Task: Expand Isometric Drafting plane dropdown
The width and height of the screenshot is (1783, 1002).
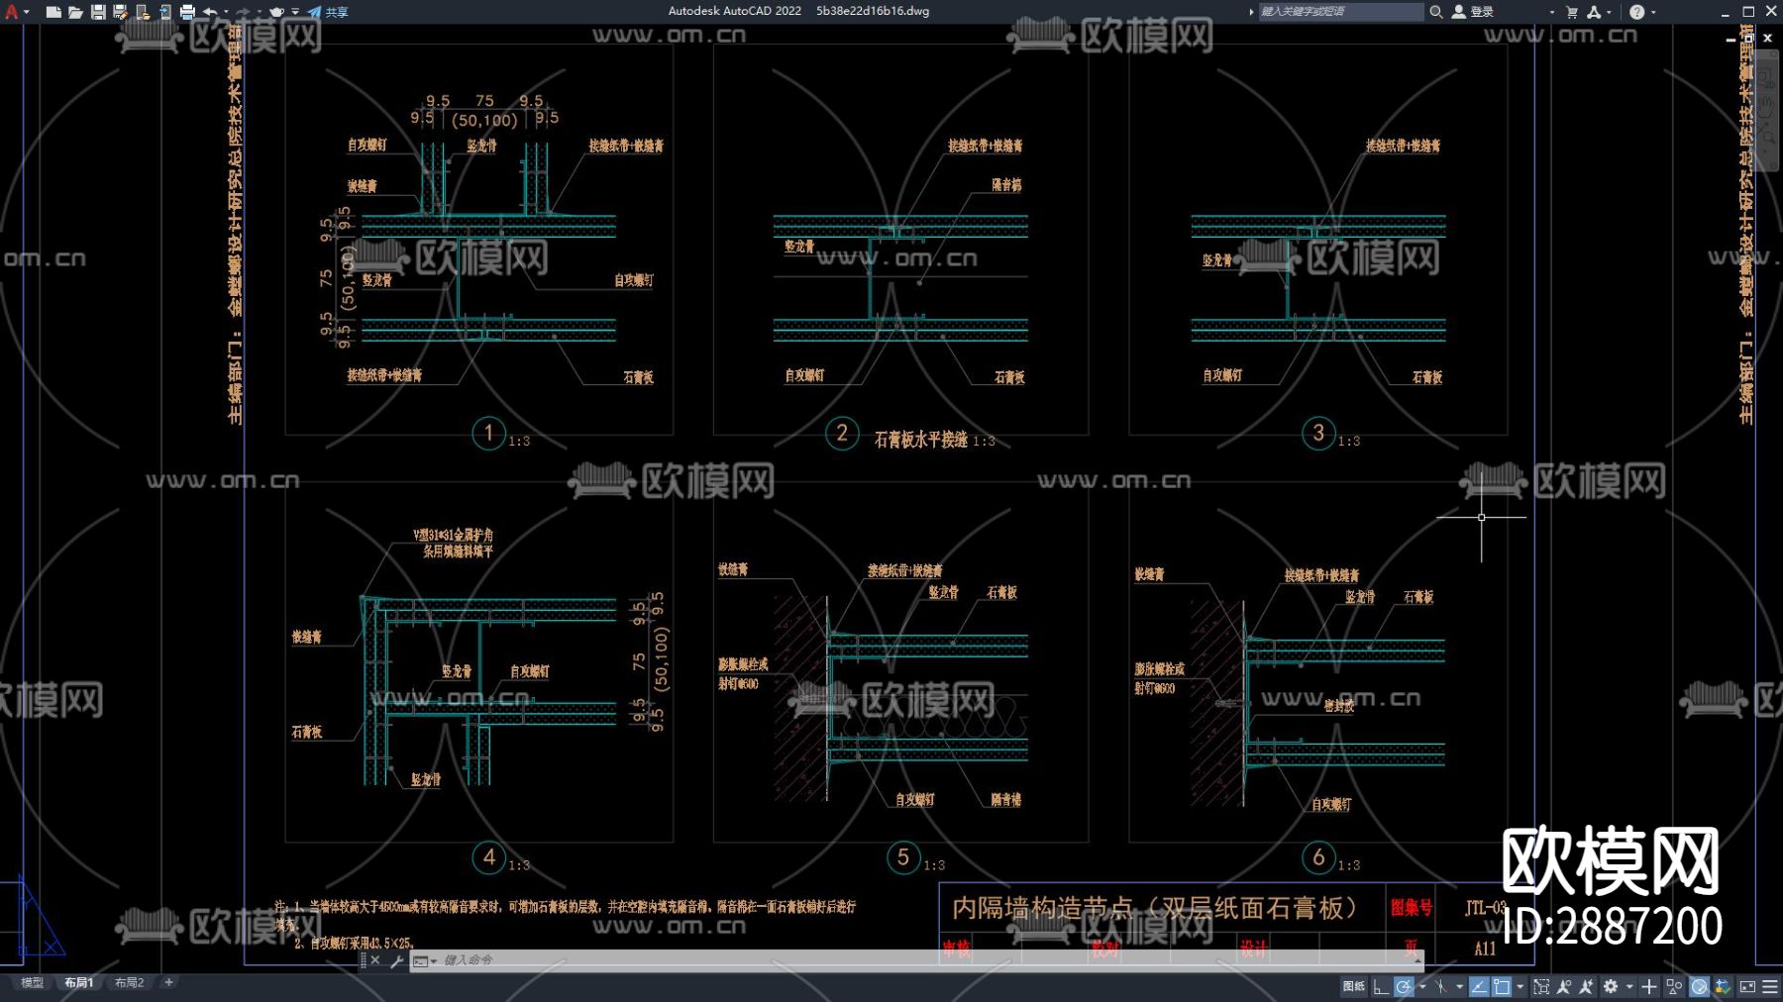Action: click(x=1459, y=986)
